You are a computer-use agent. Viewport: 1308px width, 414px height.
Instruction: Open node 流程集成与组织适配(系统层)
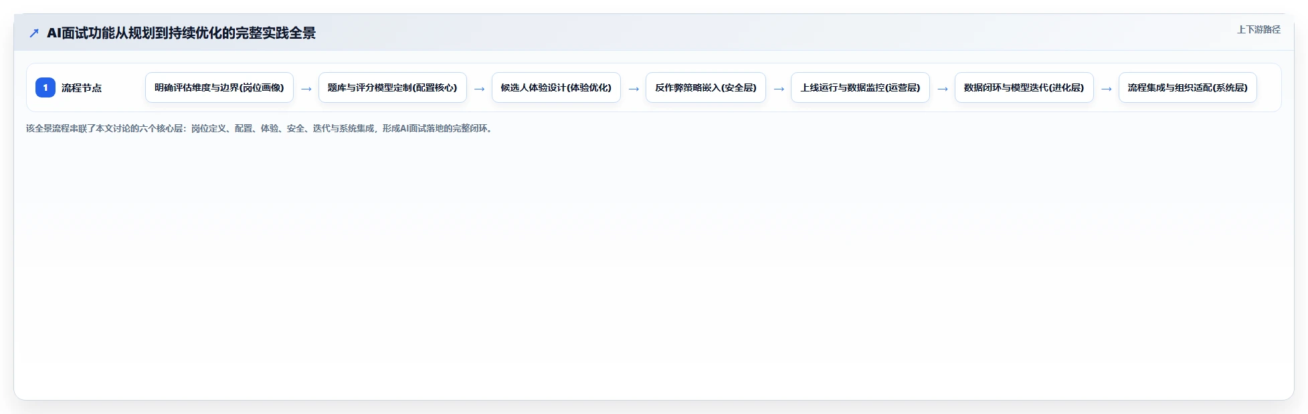click(1188, 87)
